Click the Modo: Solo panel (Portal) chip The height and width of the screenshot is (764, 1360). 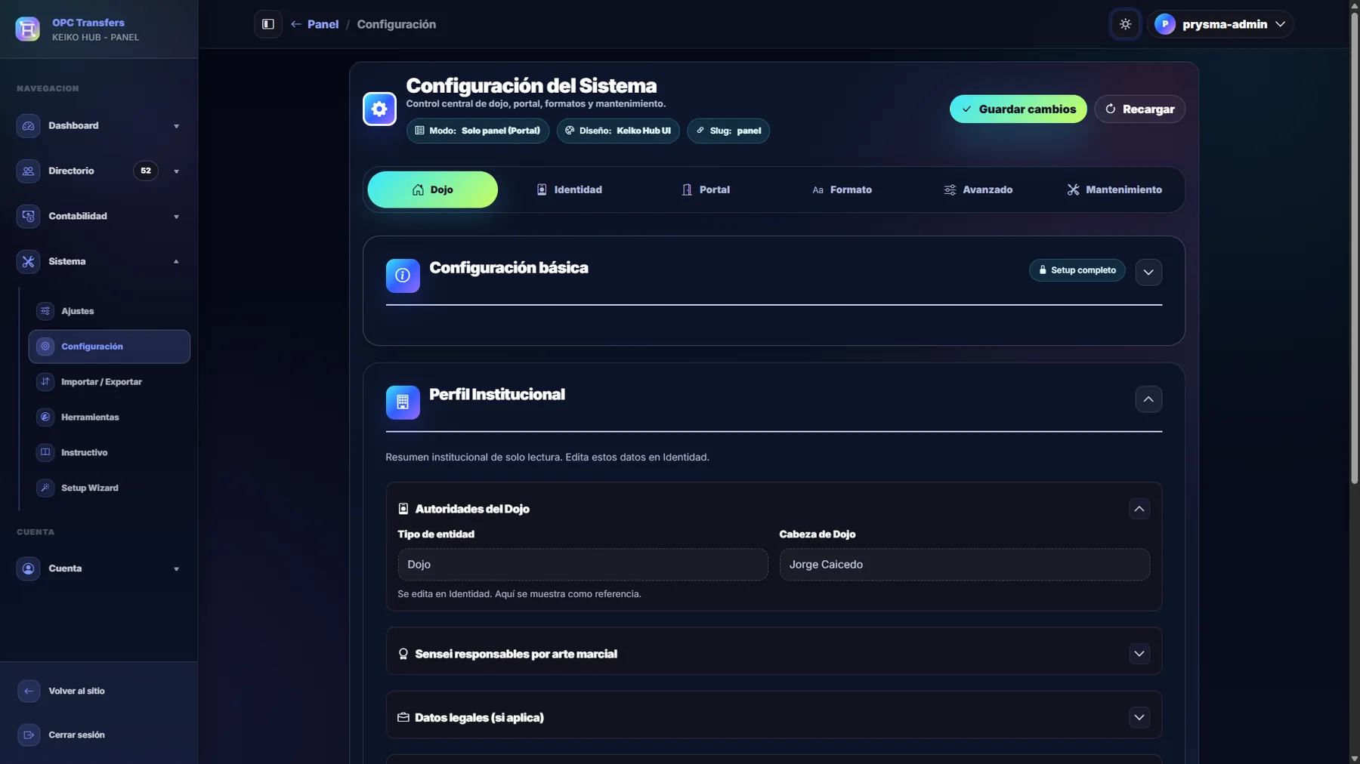coord(478,131)
